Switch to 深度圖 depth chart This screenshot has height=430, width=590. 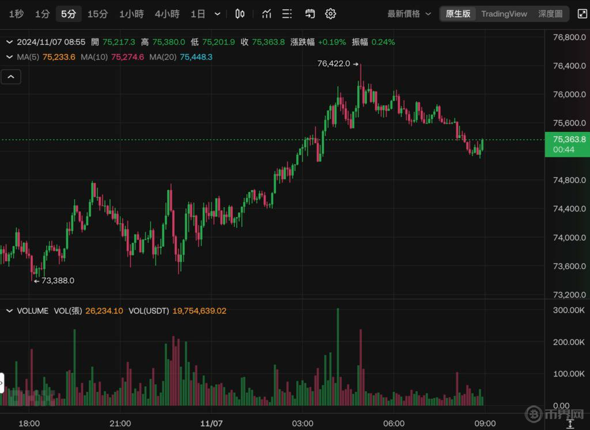point(550,14)
